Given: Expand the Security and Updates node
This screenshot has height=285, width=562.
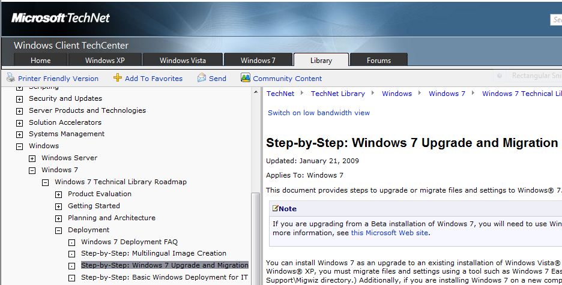Looking at the screenshot, I should [x=20, y=99].
